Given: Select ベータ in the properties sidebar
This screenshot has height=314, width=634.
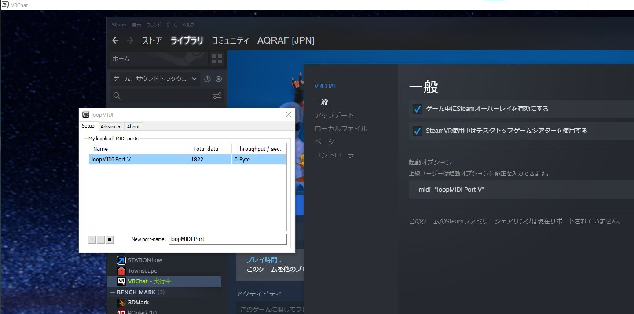Looking at the screenshot, I should [x=325, y=142].
